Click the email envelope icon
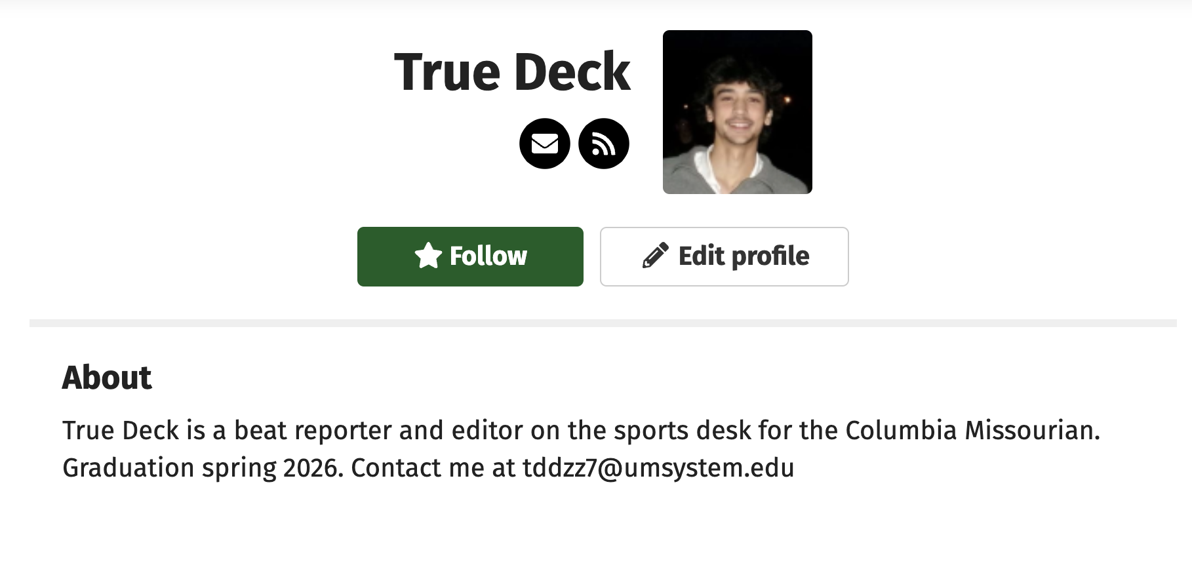Screen dimensions: 1192x573 pos(544,144)
